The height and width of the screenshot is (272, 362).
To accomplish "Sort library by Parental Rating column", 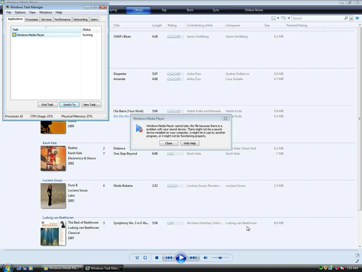I will point(304,25).
